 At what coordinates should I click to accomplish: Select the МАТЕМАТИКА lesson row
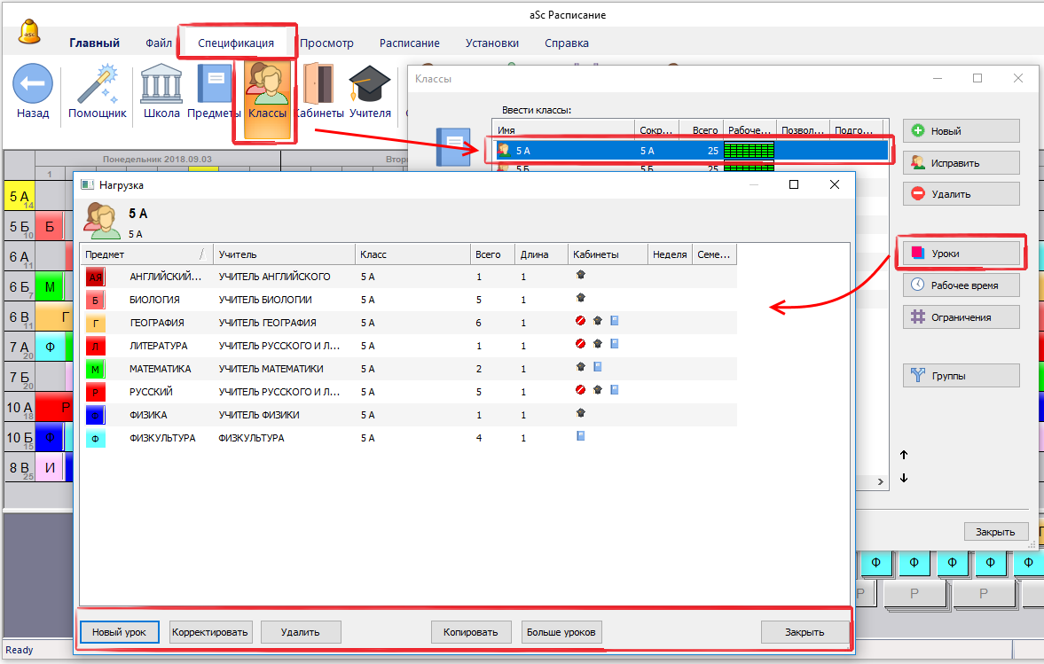(266, 369)
